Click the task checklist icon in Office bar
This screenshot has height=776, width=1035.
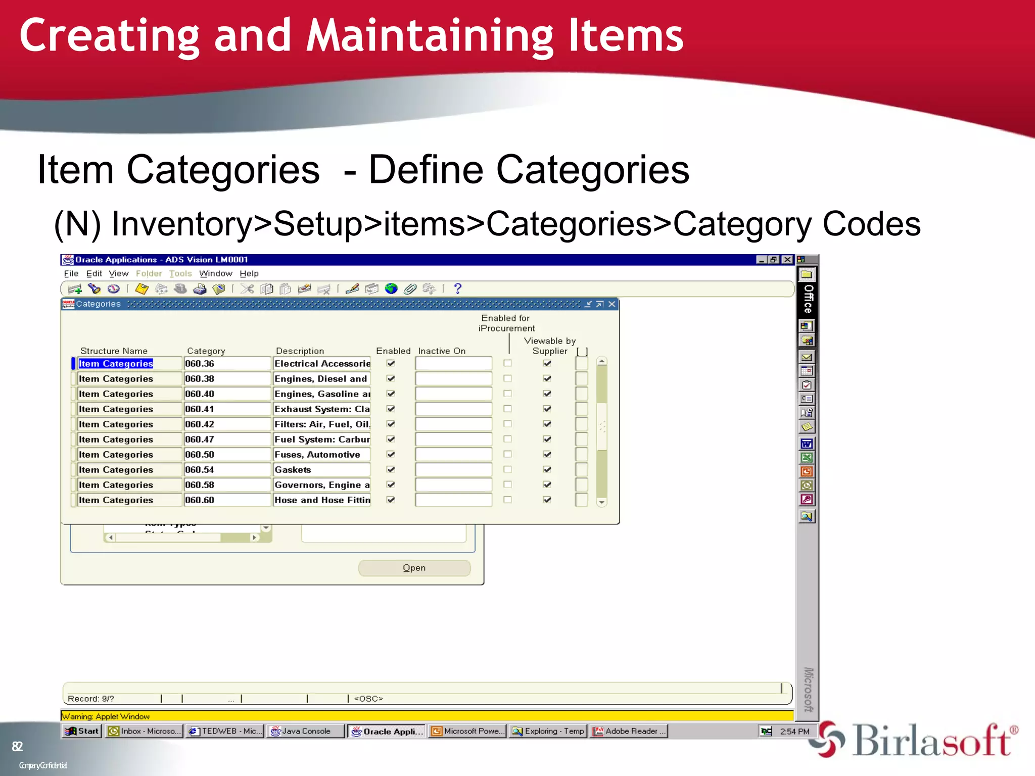(807, 385)
